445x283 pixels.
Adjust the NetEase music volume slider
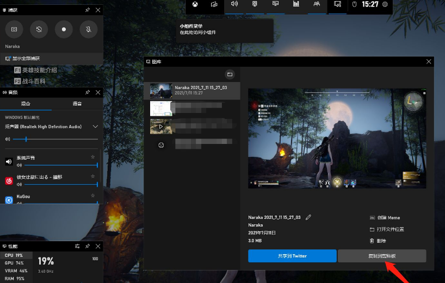61,185
